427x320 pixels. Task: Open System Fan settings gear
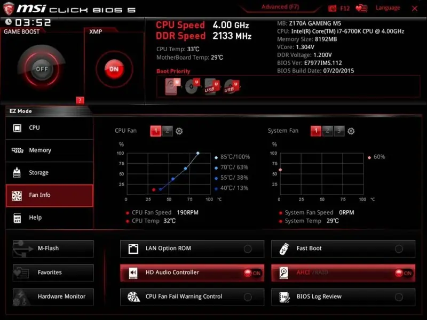pyautogui.click(x=351, y=131)
